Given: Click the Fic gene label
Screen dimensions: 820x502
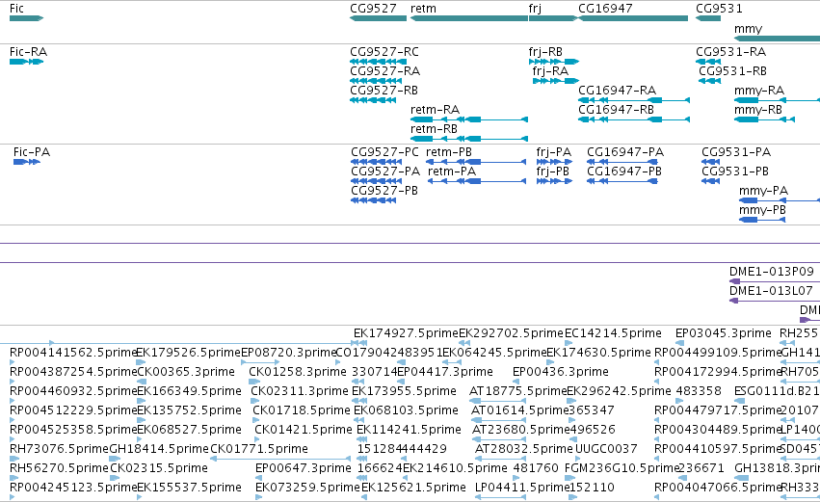Looking at the screenshot, I should [x=16, y=9].
